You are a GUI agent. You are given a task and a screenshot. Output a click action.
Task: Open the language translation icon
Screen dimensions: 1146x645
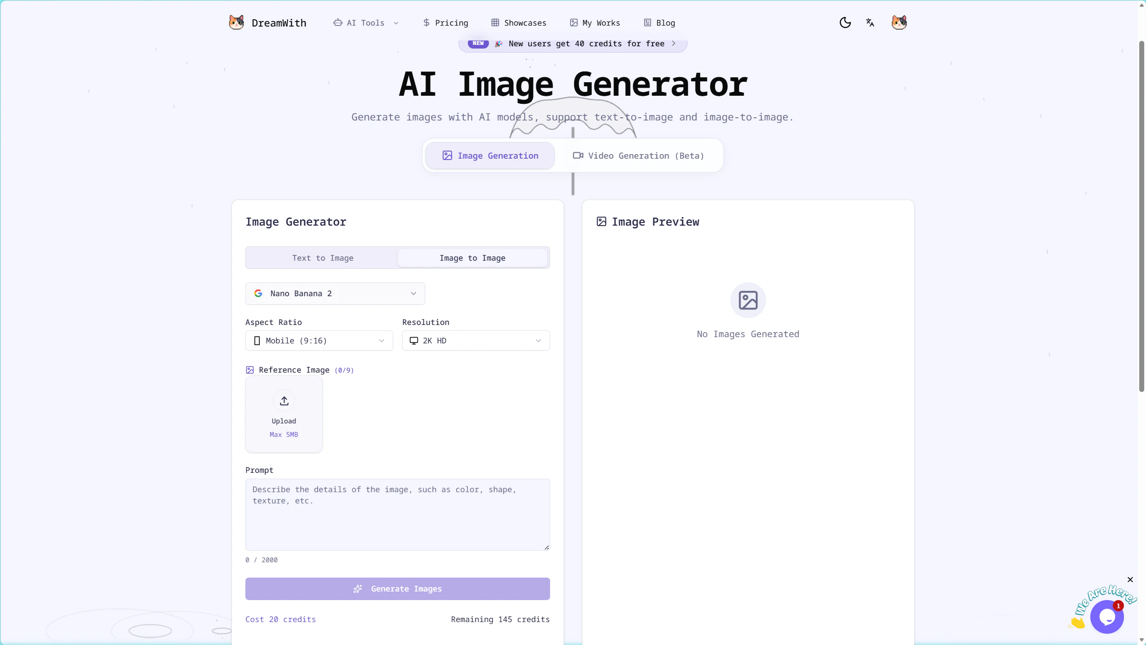pos(870,22)
